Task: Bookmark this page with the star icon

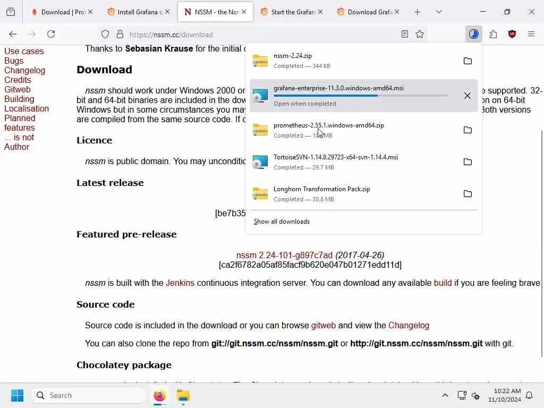Action: coord(420,34)
